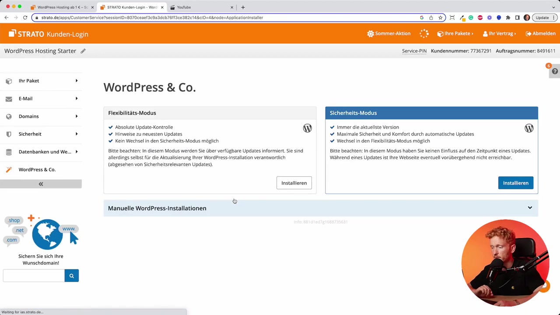Click the WordPress logo in Sicherheits-Modus card
This screenshot has height=315, width=560.
529,128
